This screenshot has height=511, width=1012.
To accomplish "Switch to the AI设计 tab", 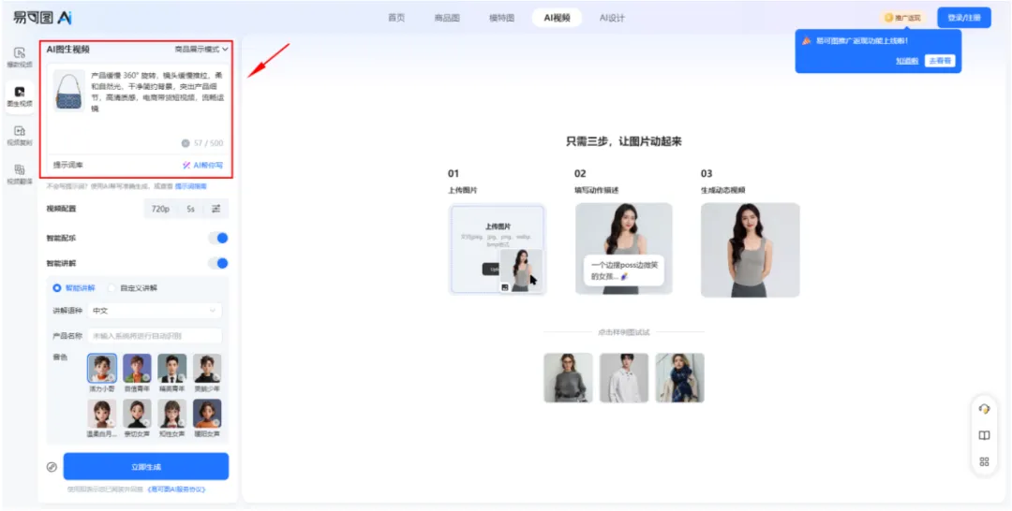I will point(612,18).
